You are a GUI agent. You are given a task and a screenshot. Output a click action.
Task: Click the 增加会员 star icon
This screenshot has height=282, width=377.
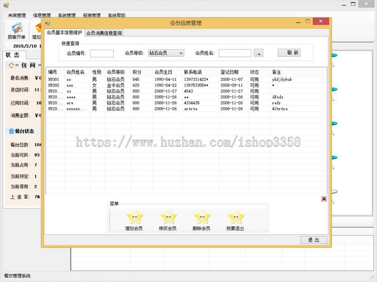click(134, 217)
